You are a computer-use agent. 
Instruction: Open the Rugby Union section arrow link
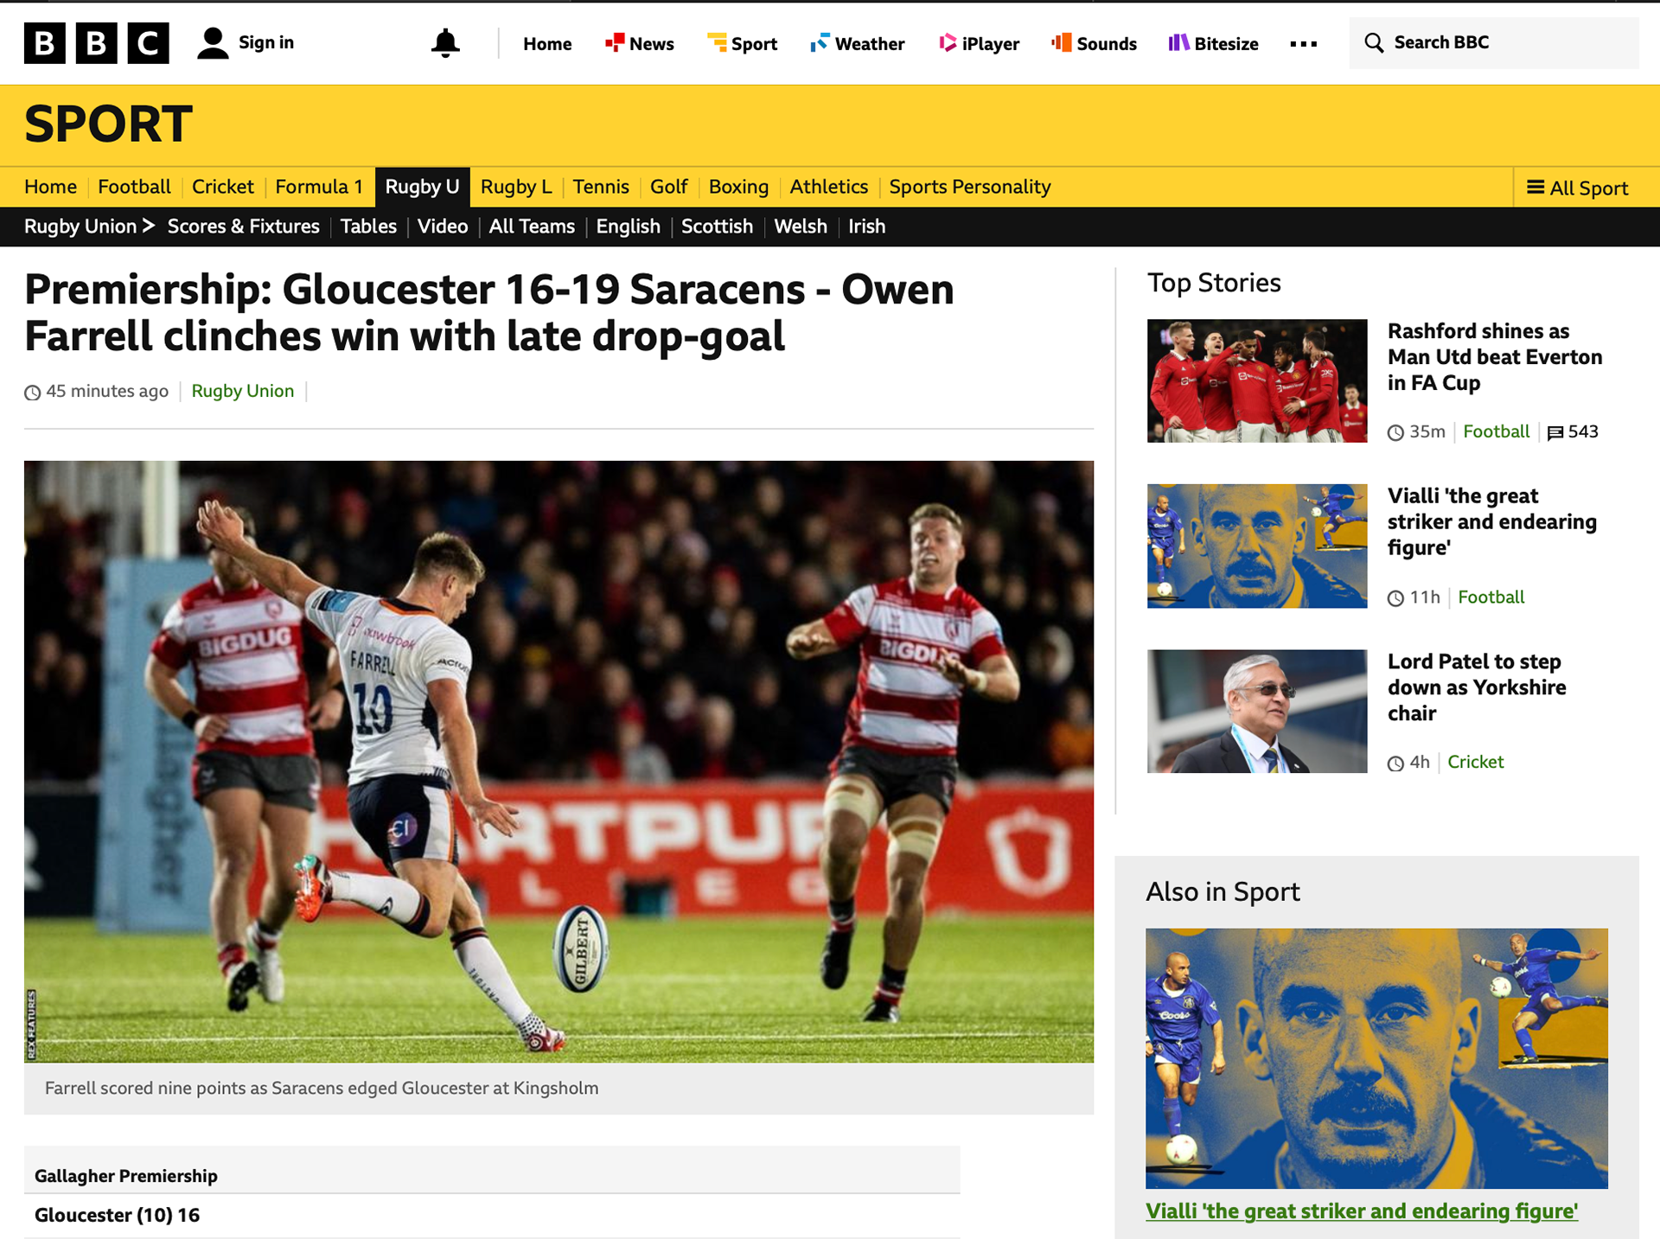click(x=89, y=227)
